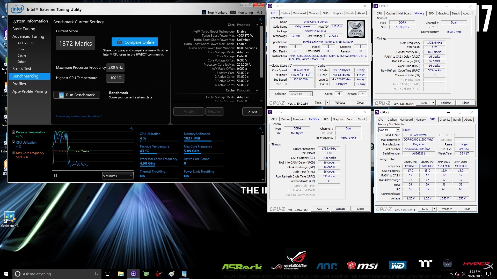Pause the monitoring graph

click(x=56, y=175)
